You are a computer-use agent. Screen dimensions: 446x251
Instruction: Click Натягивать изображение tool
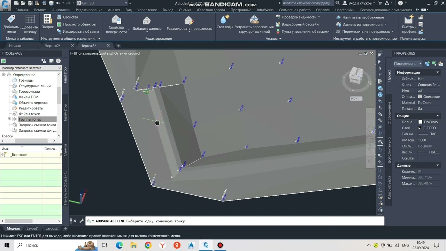pyautogui.click(x=360, y=17)
